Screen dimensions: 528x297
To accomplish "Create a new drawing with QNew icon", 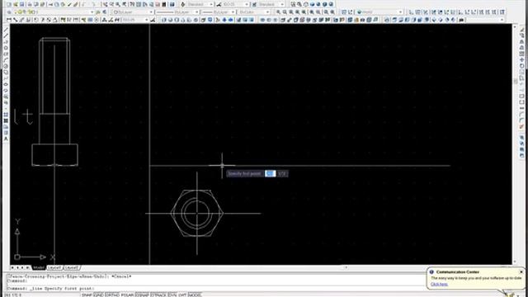I will (9, 4).
